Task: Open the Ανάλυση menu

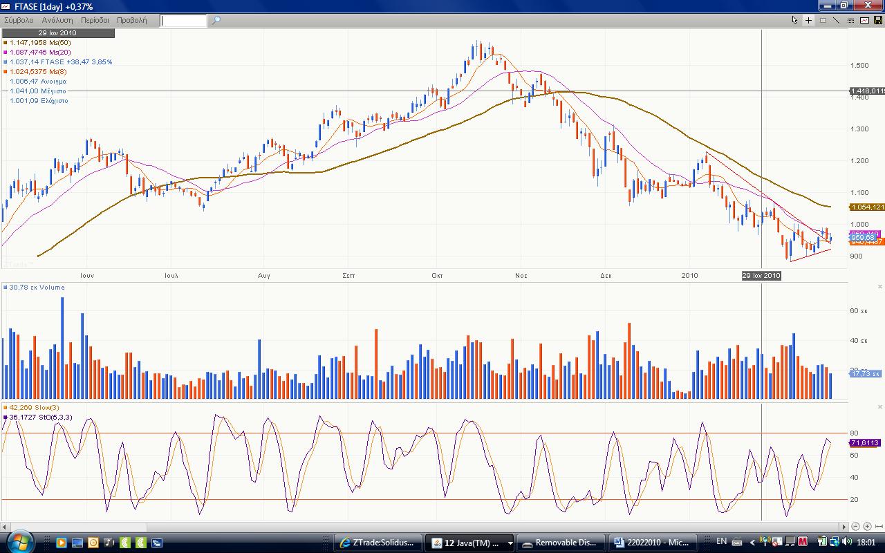Action: click(57, 21)
